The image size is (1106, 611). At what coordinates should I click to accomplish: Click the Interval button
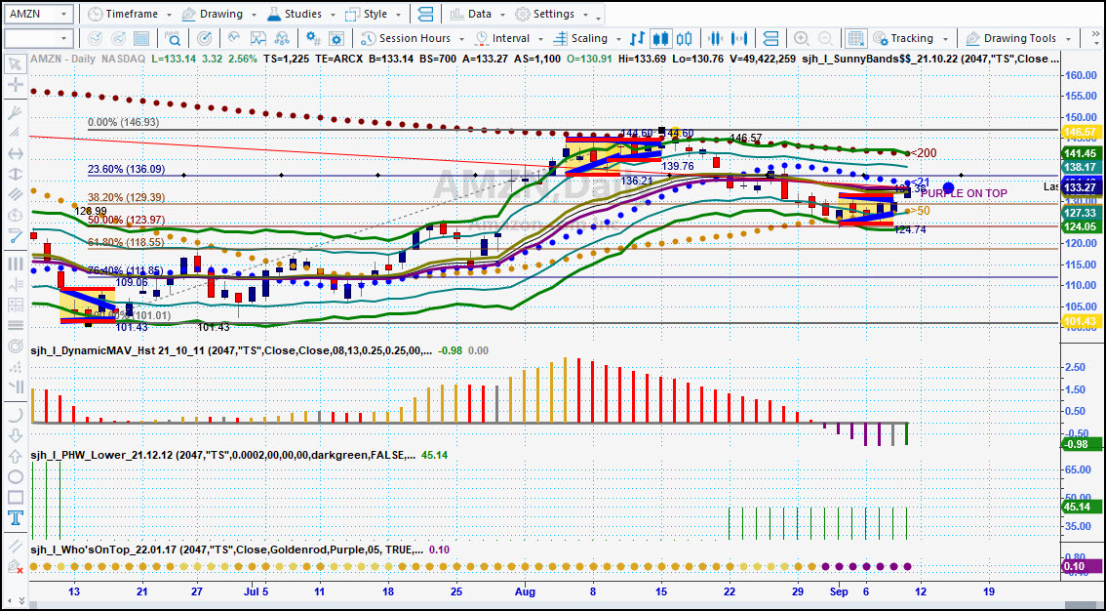click(503, 38)
